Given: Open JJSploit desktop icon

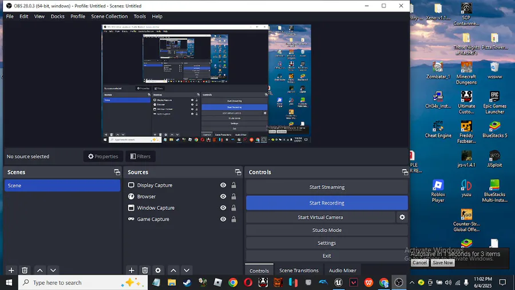Looking at the screenshot, I should point(494,159).
